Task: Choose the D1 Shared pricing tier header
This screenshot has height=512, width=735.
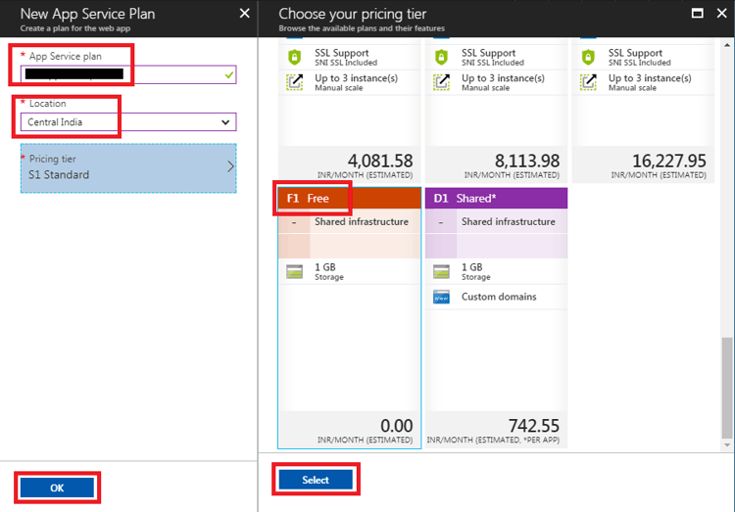Action: [497, 198]
